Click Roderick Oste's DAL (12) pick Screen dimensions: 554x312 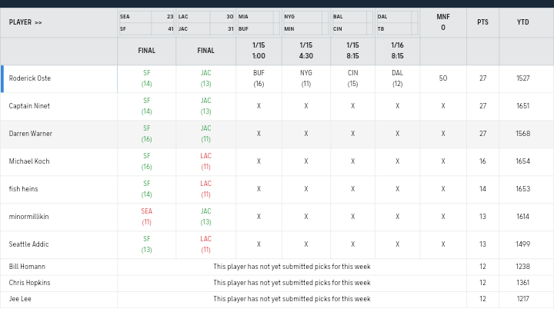coord(397,78)
